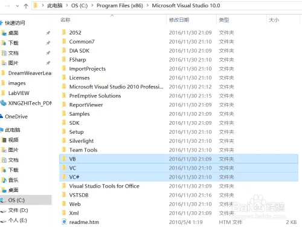
Task: Select the 'VC#' folder name
Action: pos(74,177)
